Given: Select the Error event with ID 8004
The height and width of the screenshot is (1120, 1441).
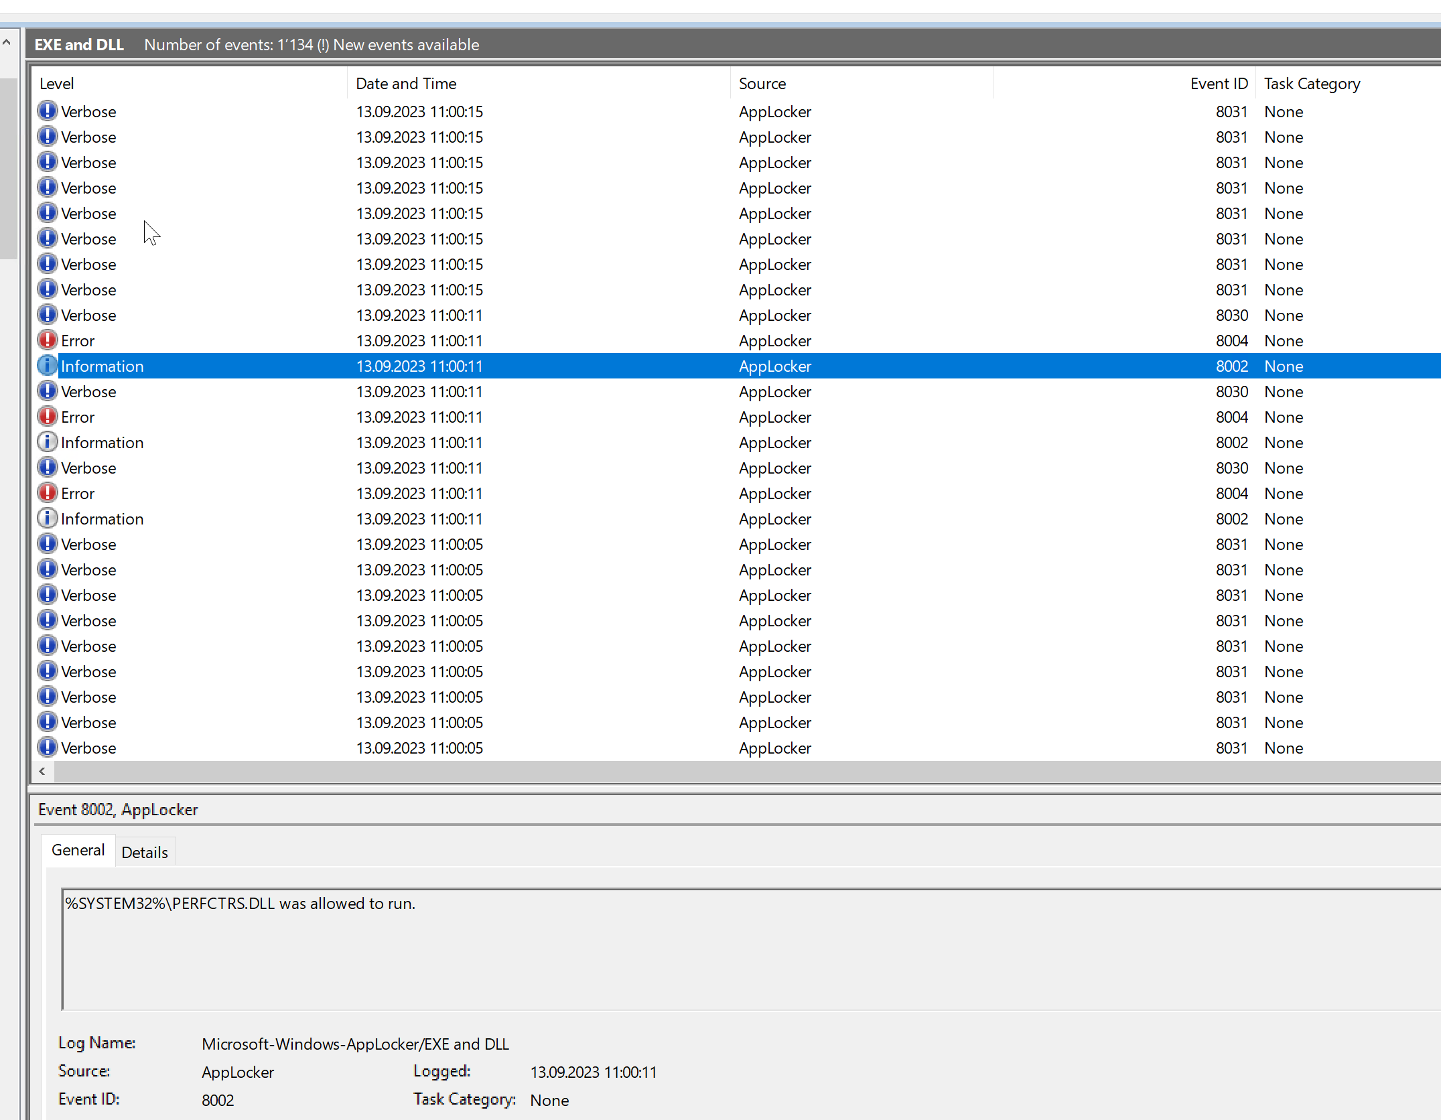Looking at the screenshot, I should (268, 340).
